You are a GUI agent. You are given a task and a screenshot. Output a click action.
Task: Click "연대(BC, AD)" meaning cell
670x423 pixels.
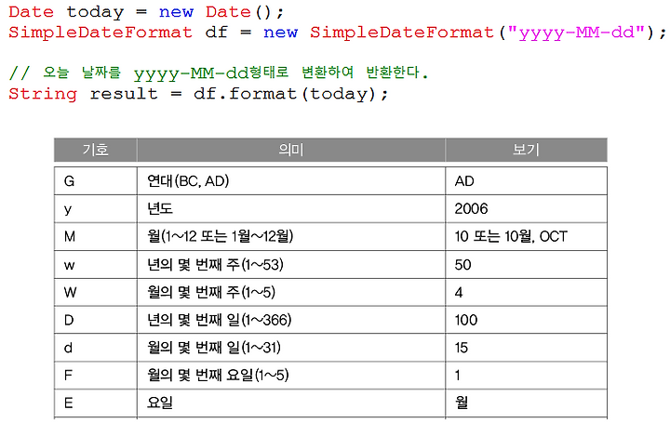tap(291, 181)
